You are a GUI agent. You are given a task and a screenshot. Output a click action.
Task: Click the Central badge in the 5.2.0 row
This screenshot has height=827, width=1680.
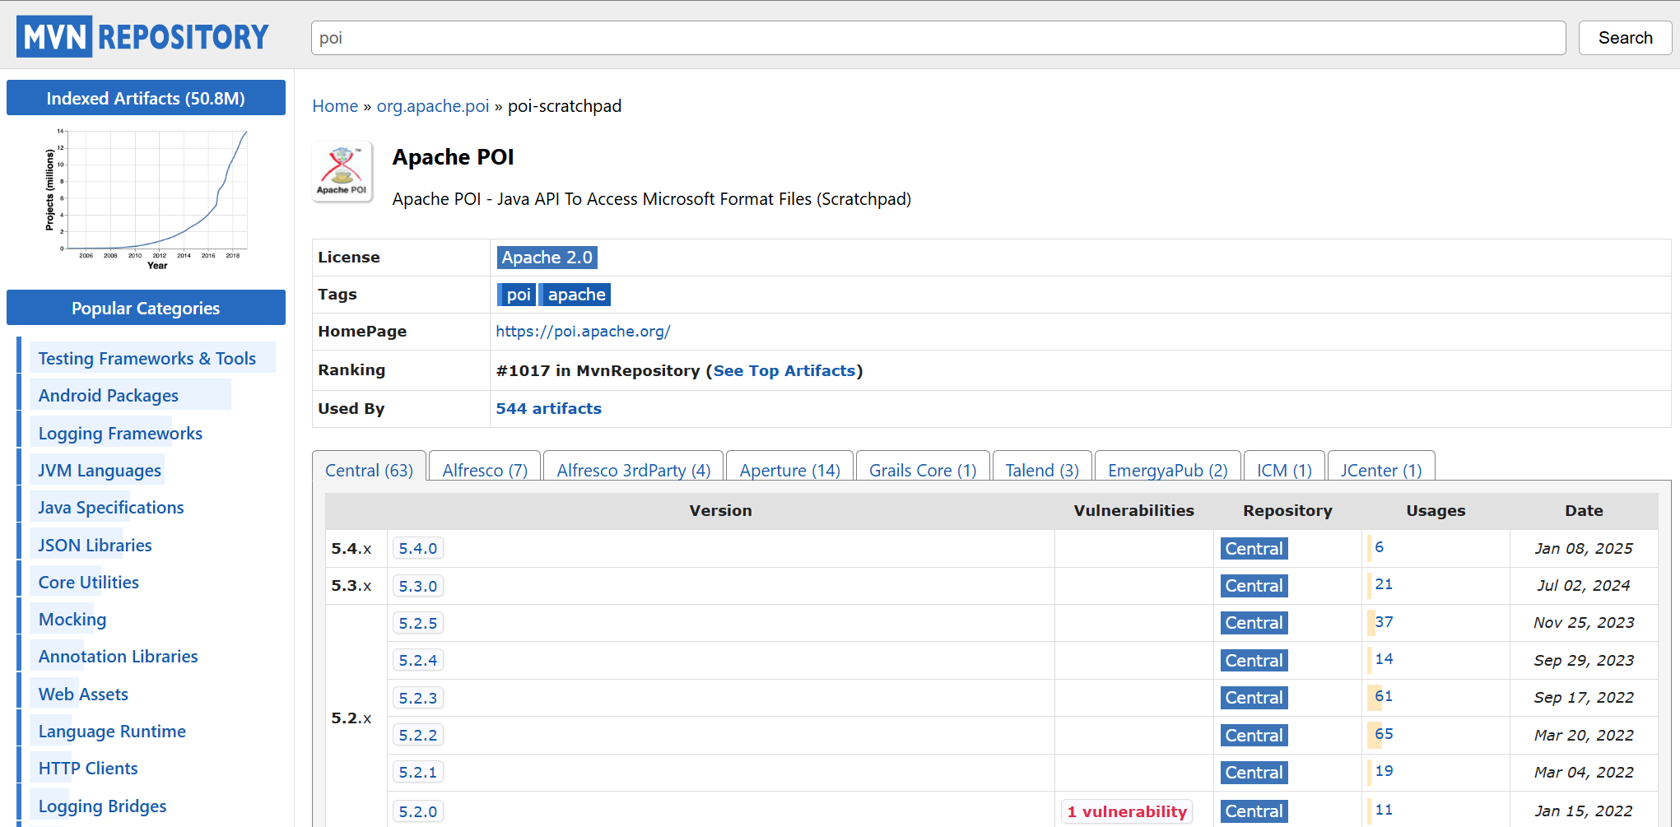[x=1254, y=811]
